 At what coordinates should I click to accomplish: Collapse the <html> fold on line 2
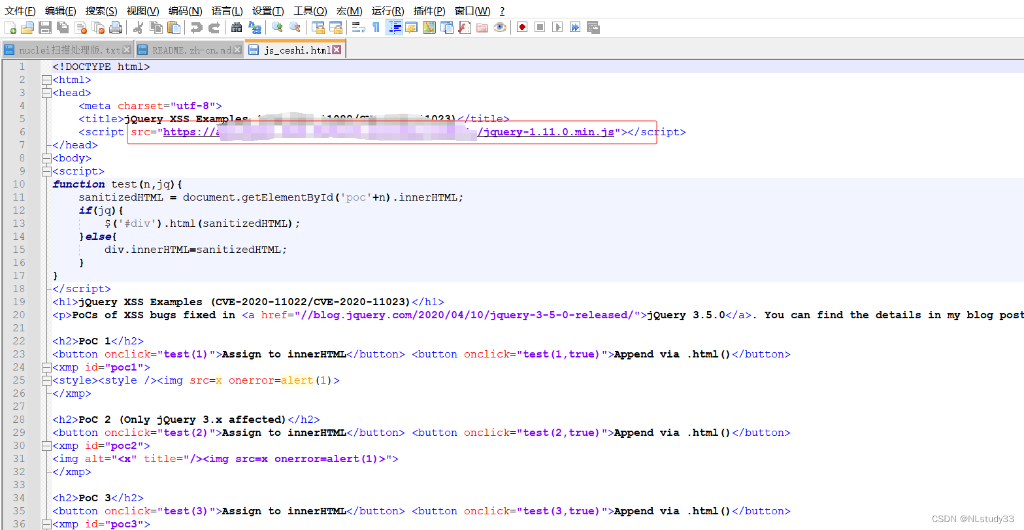[x=46, y=80]
